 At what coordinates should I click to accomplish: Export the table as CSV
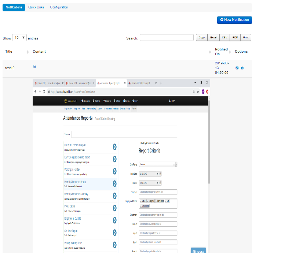click(x=224, y=38)
